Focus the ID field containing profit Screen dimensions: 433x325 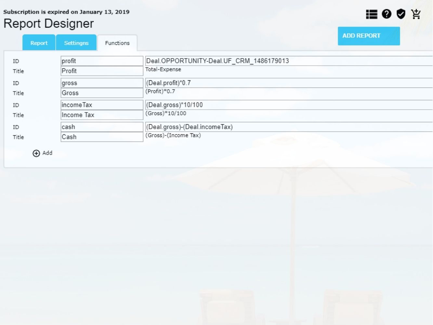pyautogui.click(x=102, y=61)
